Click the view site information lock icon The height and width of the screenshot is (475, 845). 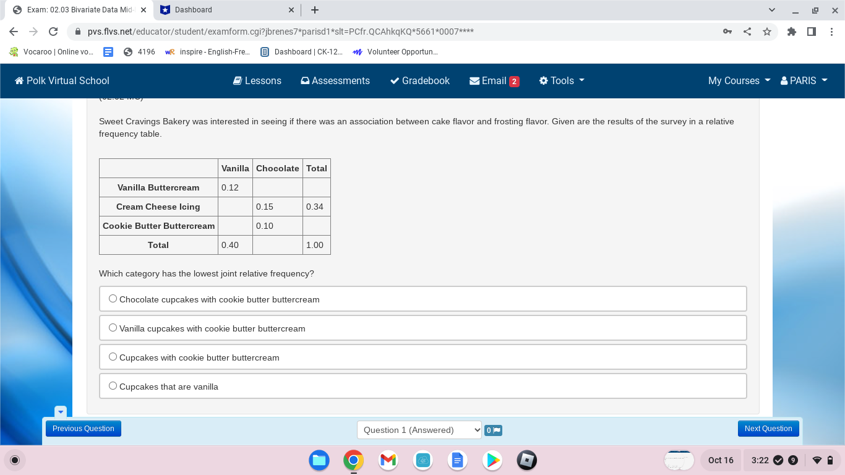78,32
